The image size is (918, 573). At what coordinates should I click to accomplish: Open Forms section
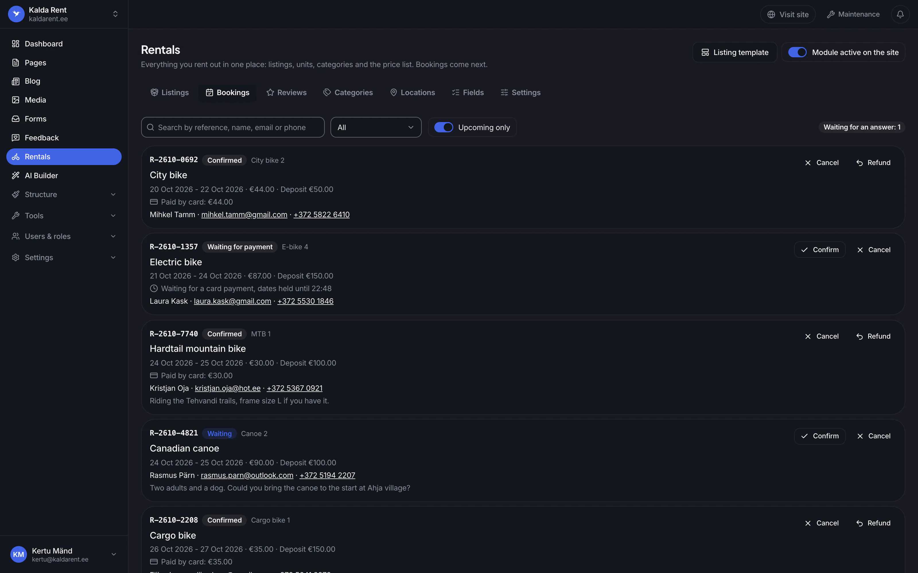click(x=64, y=119)
